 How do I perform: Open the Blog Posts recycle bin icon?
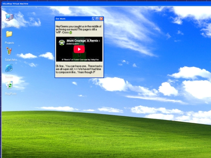[9, 85]
